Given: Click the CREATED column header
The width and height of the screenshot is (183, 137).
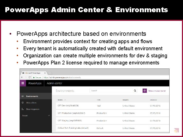Looking at the screenshot, I should (x=153, y=100).
